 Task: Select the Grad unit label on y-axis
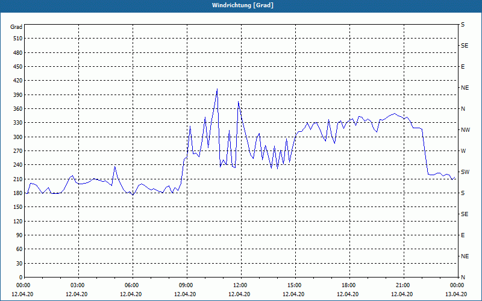[x=16, y=27]
